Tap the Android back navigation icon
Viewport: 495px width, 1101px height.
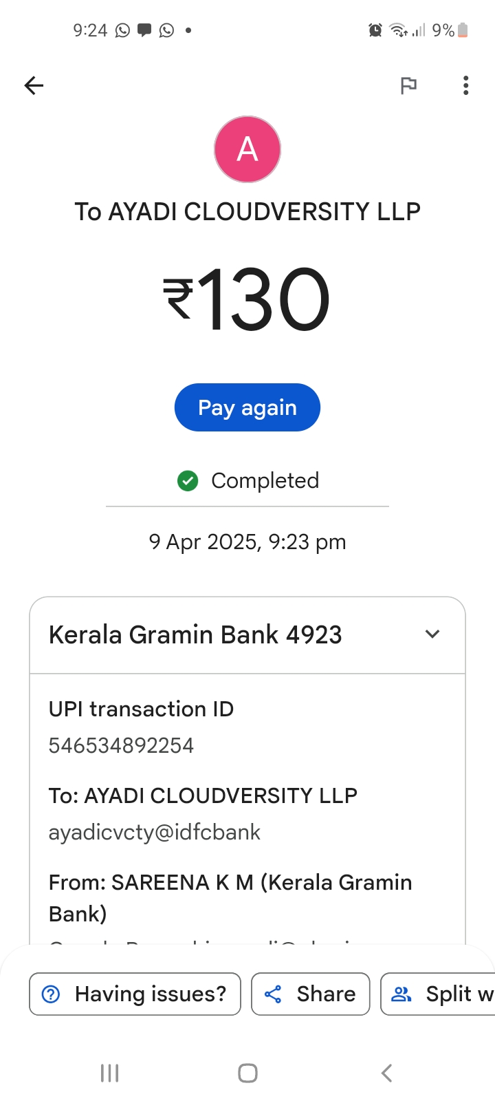386,1073
